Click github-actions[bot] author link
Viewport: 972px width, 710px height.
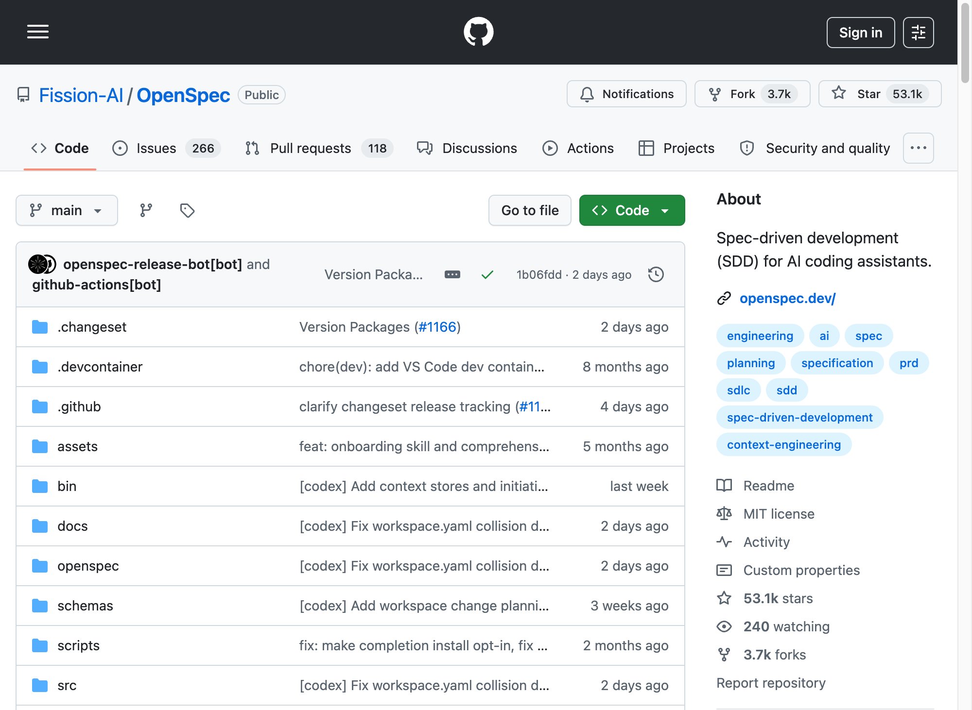pyautogui.click(x=96, y=285)
